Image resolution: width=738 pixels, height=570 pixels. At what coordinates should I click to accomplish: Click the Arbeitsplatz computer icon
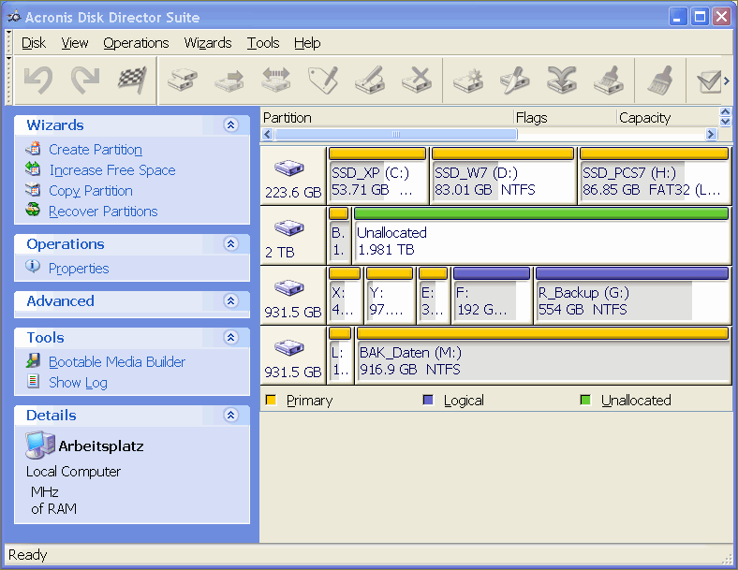click(40, 445)
